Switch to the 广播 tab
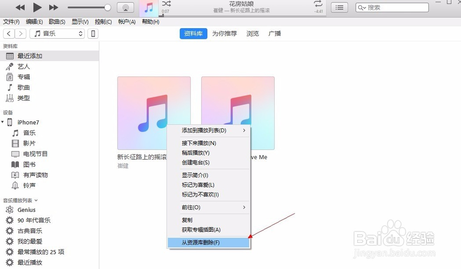This screenshot has height=269, width=461. pyautogui.click(x=275, y=34)
